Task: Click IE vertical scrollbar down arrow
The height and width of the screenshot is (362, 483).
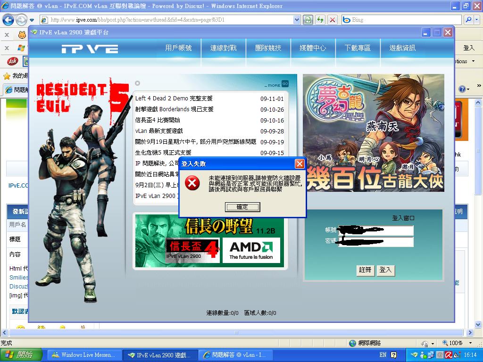Action: (478, 324)
